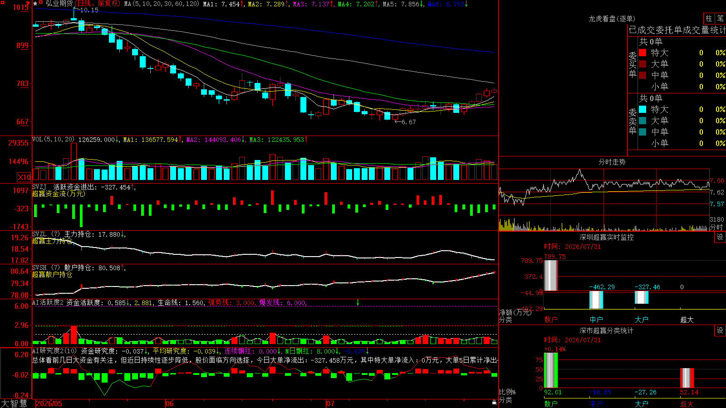Click the 小单 row in the buy orders
726x408 pixels.
682,87
